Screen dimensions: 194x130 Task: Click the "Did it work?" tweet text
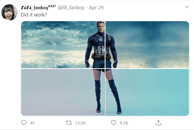pyautogui.click(x=34, y=15)
